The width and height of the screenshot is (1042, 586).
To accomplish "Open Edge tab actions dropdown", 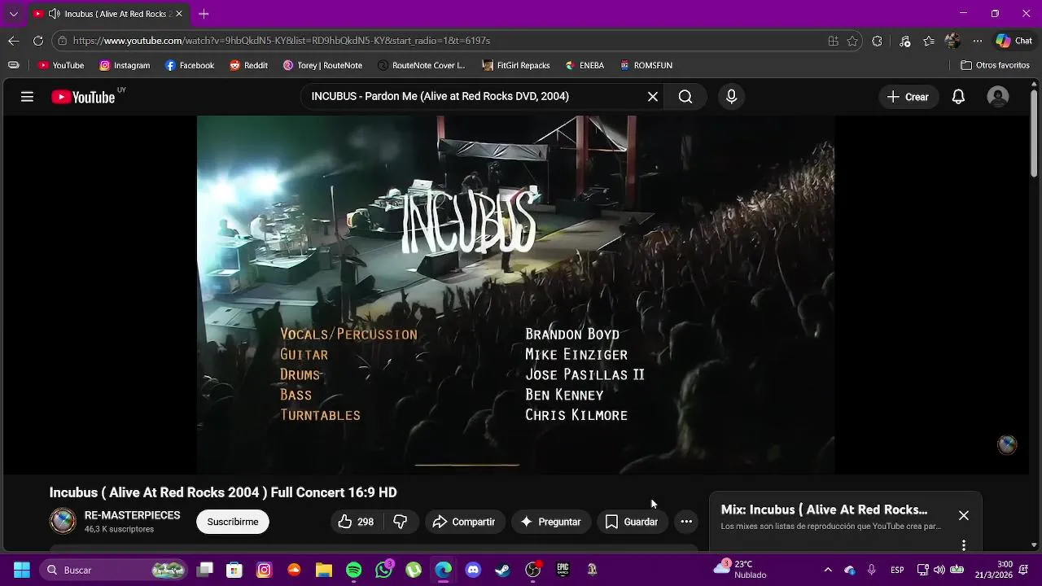I will [x=13, y=14].
